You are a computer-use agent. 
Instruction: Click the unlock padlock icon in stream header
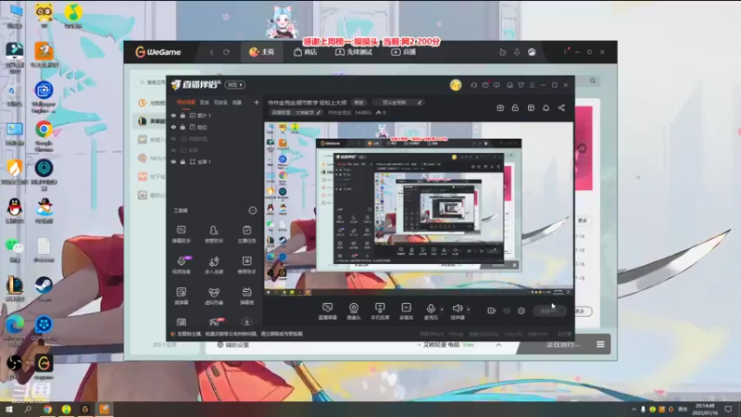coord(515,107)
